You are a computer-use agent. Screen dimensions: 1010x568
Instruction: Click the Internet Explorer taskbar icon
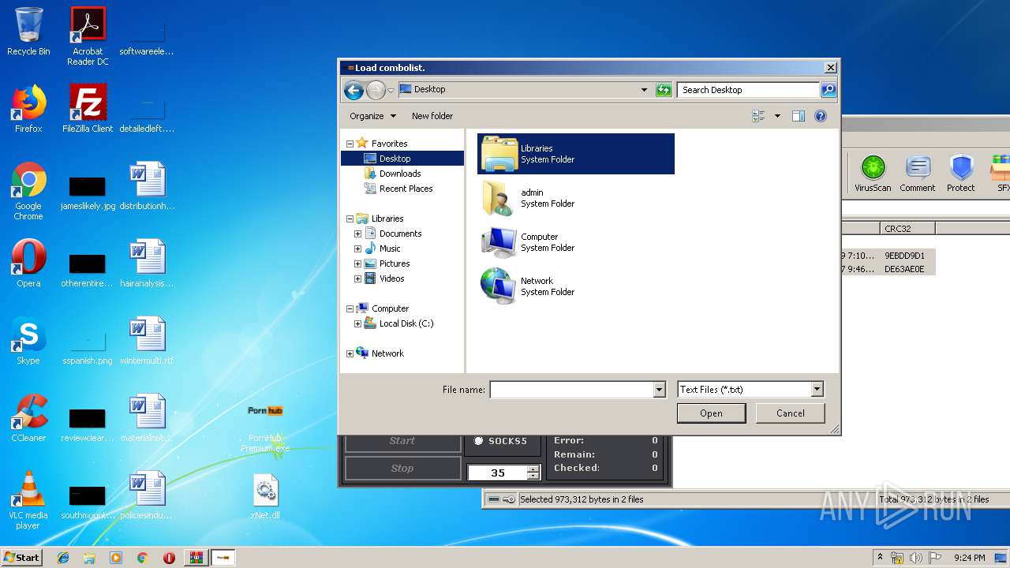pyautogui.click(x=63, y=558)
